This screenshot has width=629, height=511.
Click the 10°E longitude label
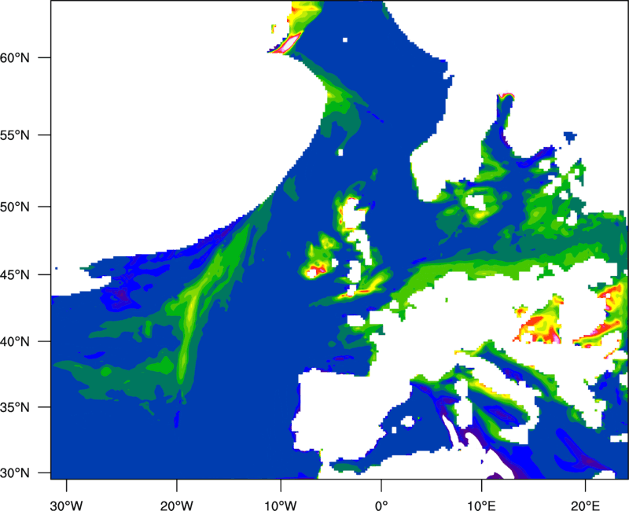tap(481, 505)
